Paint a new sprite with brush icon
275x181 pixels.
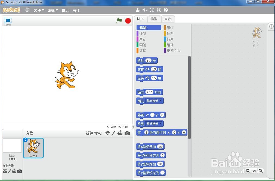pos(113,133)
